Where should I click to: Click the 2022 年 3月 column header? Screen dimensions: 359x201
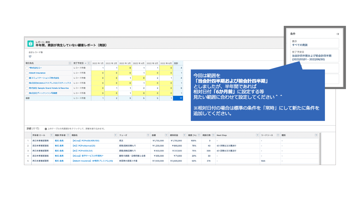click(x=125, y=63)
